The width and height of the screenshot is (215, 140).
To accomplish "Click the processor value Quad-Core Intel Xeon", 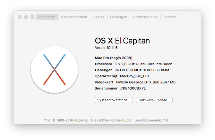I will 154,64.
